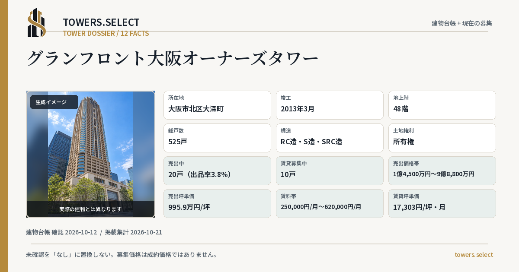This screenshot has height=272, width=519.
Task: Click the TOWERS.SELECT tower logo icon
Action: [37, 22]
